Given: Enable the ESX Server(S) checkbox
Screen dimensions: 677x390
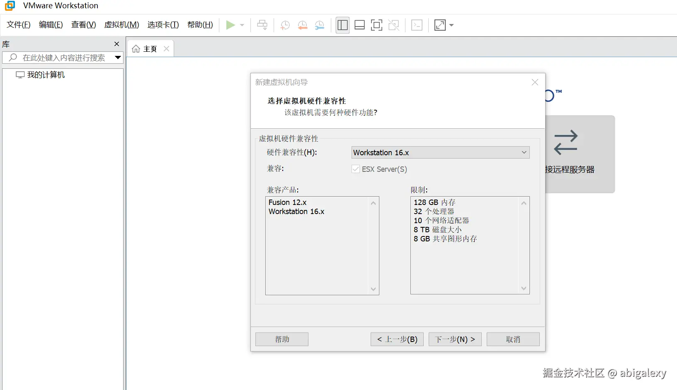Looking at the screenshot, I should [355, 169].
